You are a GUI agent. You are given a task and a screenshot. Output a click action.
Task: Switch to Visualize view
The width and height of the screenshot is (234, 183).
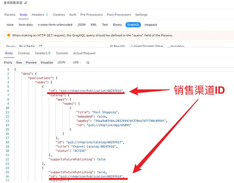(47, 63)
